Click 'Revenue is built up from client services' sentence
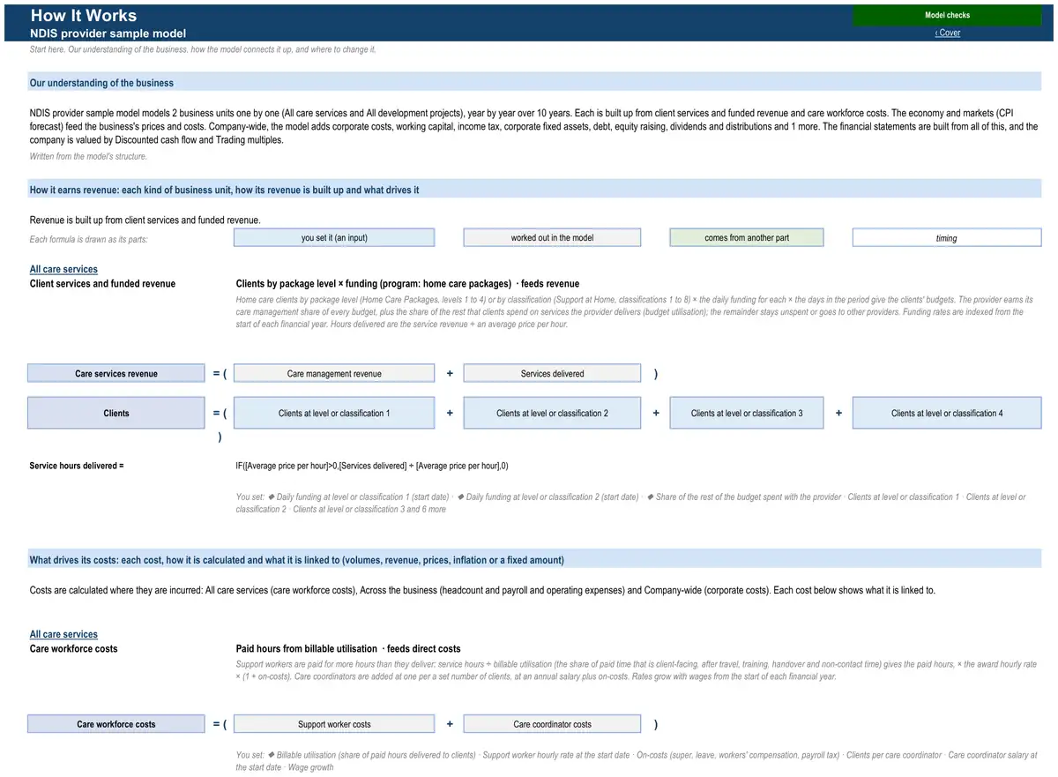The width and height of the screenshot is (1058, 777). tap(145, 220)
